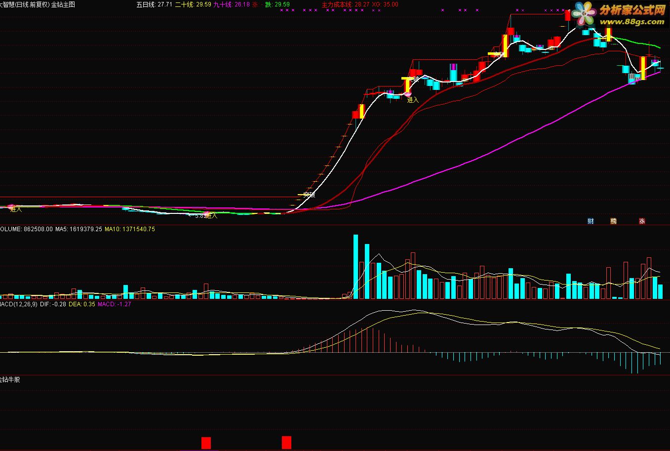Click the green 跌: 29.59 label
This screenshot has width=670, height=451.
[x=277, y=4]
